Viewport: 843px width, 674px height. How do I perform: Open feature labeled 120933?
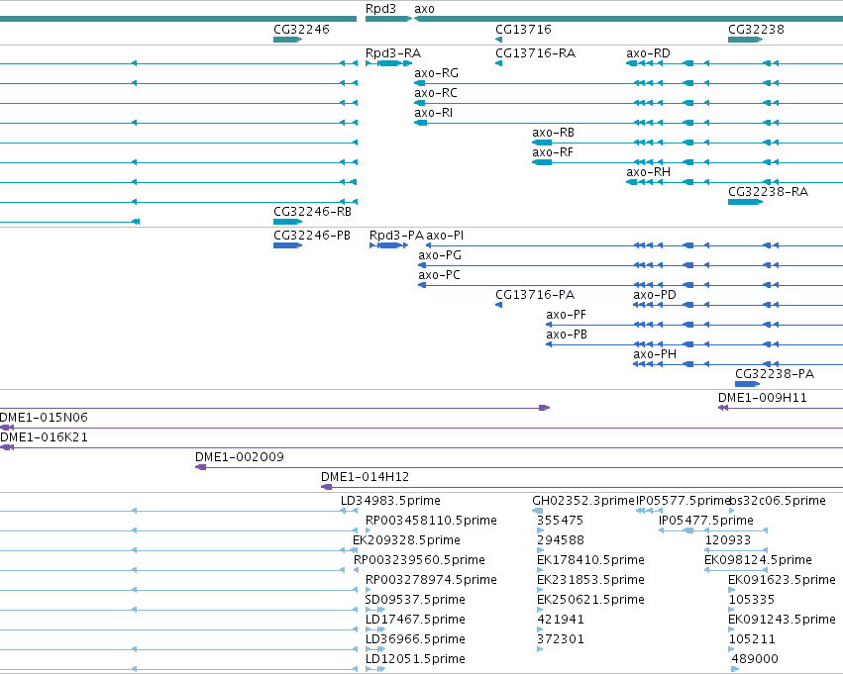728,540
